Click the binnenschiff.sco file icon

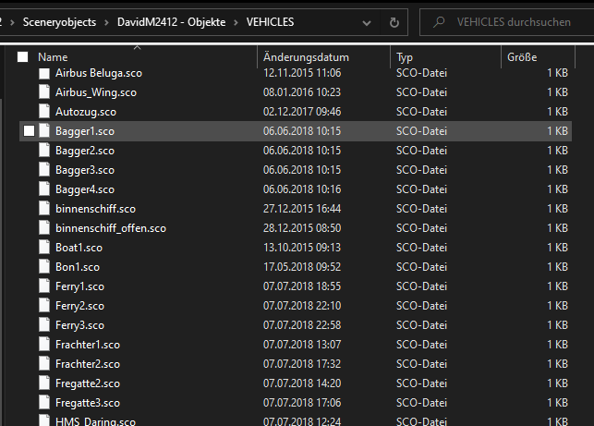(x=44, y=209)
